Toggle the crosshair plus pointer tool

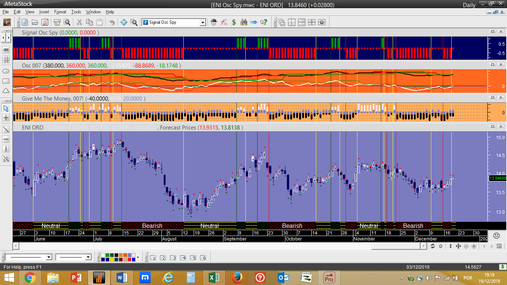click(6, 118)
